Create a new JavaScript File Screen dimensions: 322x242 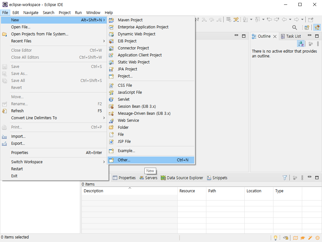point(151,92)
